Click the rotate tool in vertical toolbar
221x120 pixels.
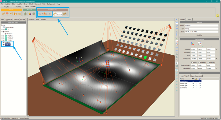pos(177,26)
